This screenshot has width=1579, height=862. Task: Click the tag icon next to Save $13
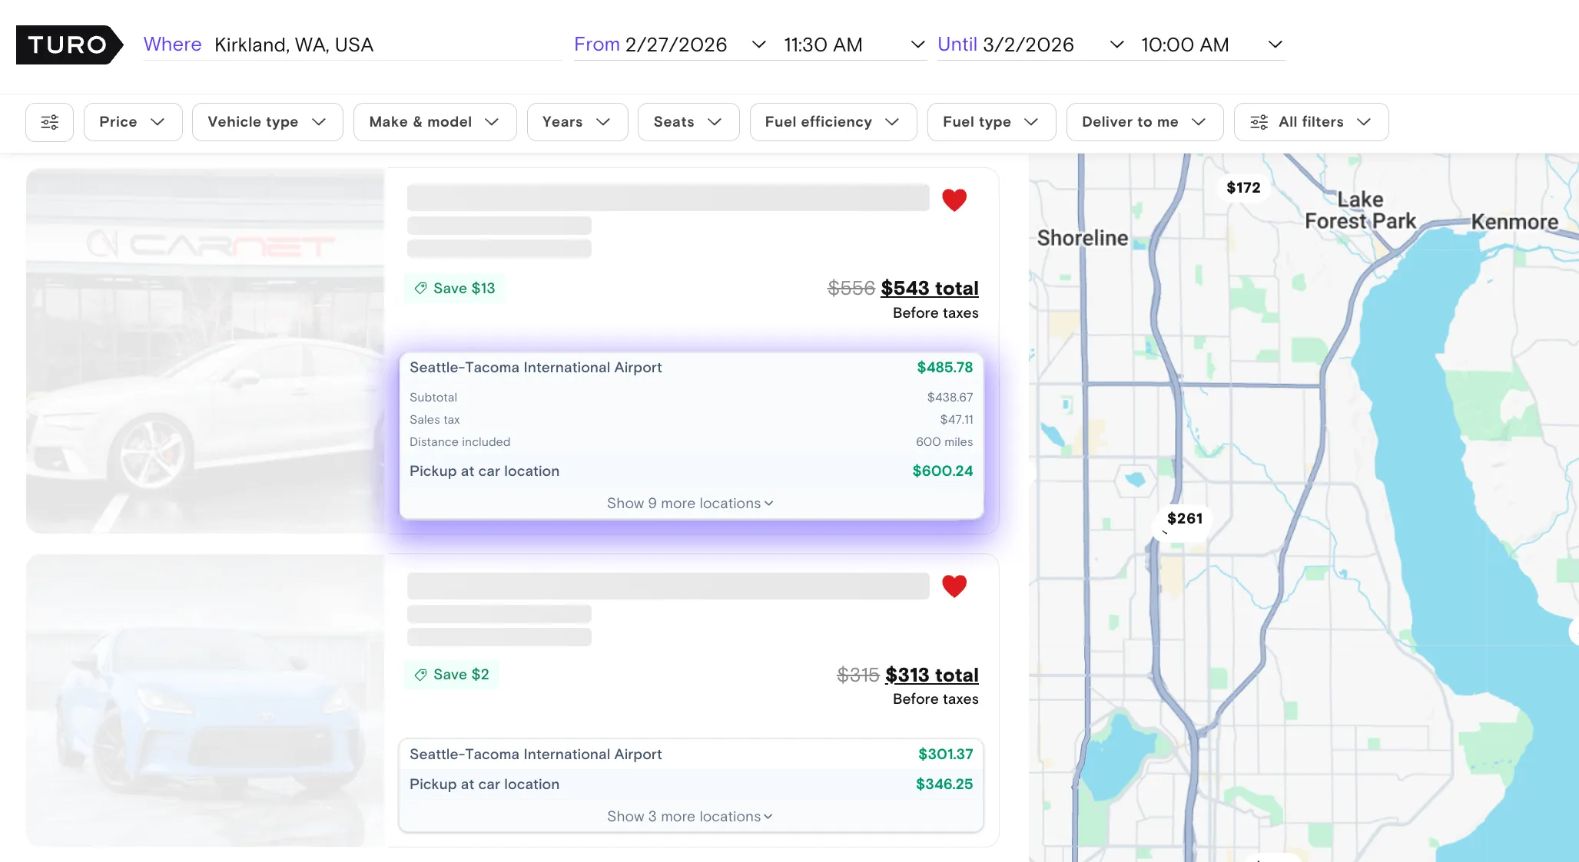(420, 288)
